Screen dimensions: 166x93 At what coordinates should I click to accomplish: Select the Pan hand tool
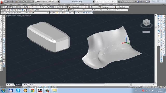[41, 7]
